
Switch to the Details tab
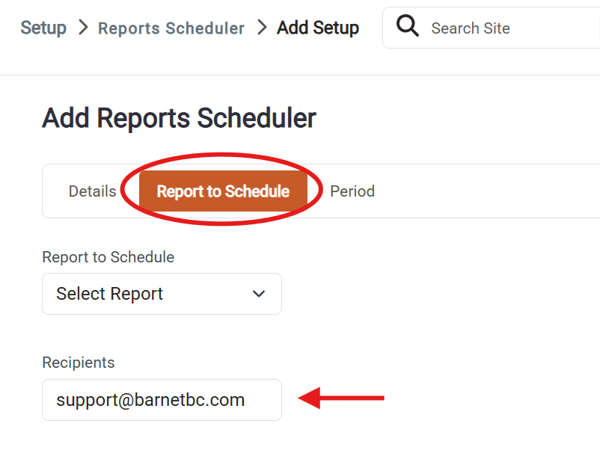point(92,191)
